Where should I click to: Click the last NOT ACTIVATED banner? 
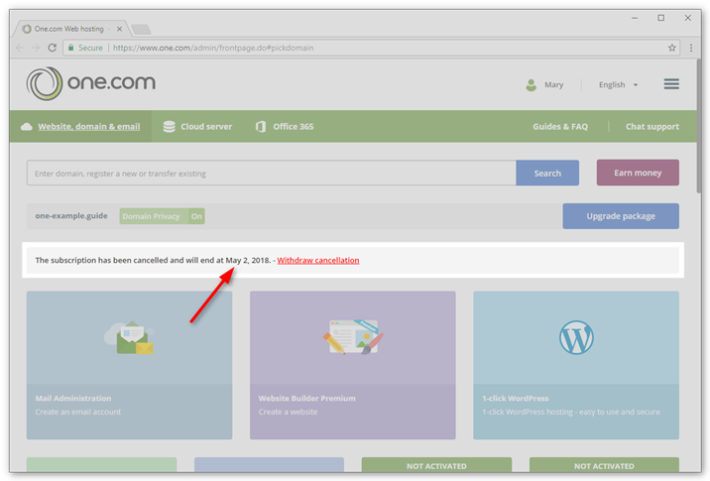[x=604, y=465]
